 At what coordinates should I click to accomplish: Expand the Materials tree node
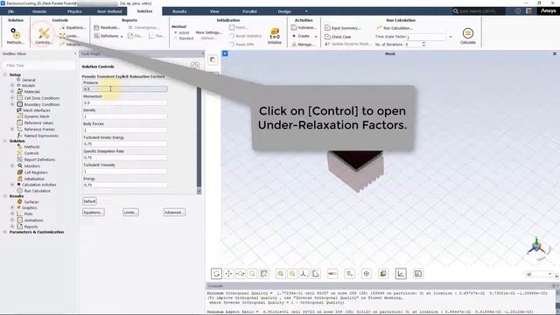12,91
